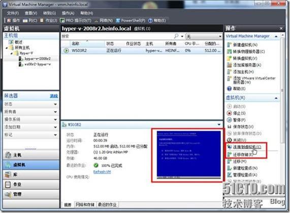
Task: Click 停止(S) action
Action: pyautogui.click(x=236, y=113)
